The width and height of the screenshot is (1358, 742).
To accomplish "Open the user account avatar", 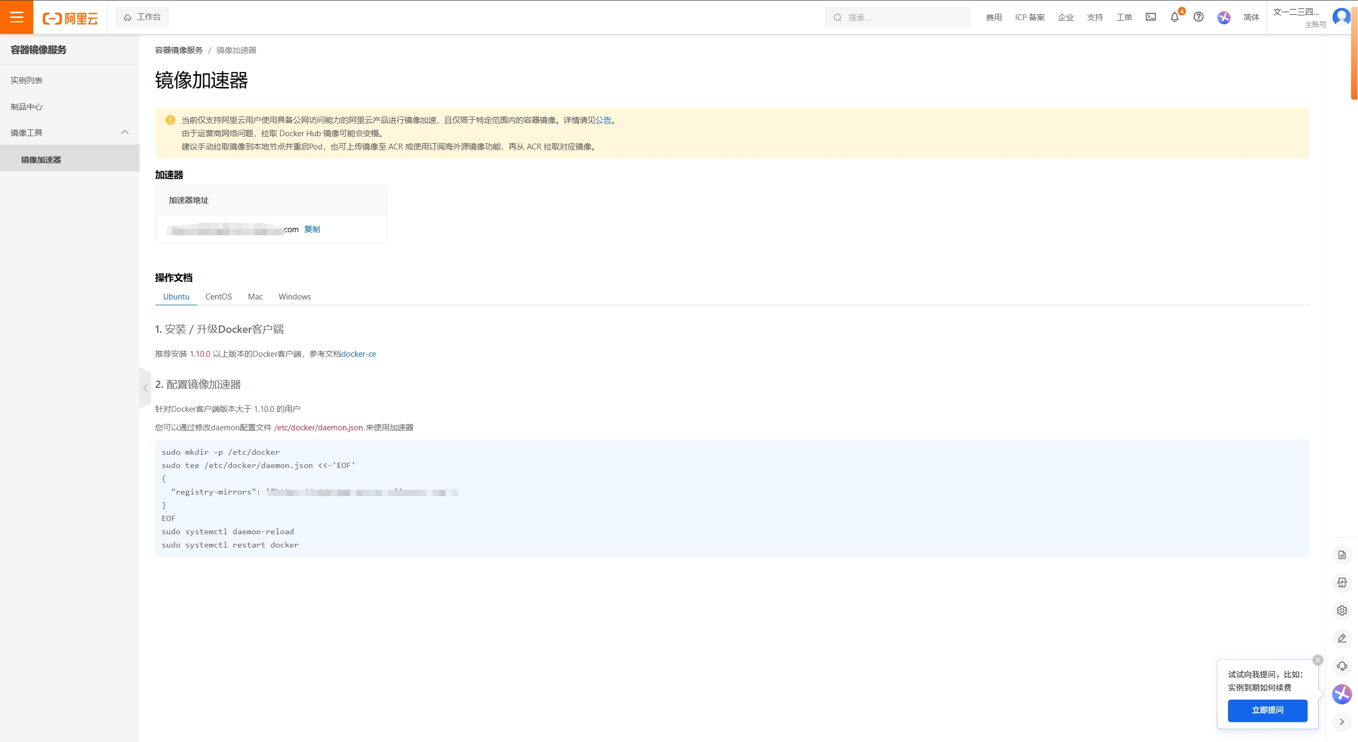I will click(1342, 17).
